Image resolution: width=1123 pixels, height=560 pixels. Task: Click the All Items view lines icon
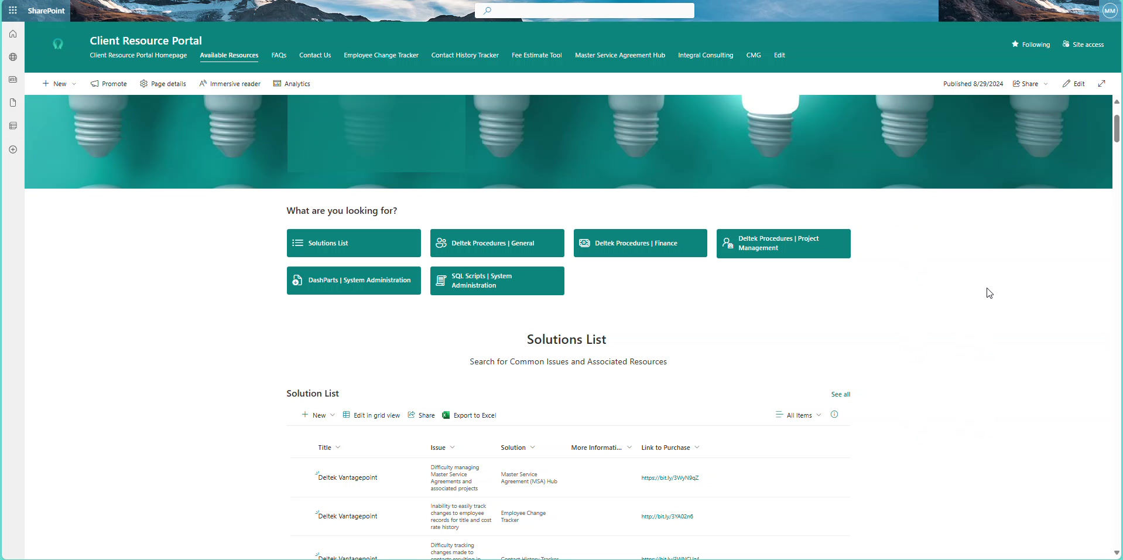(779, 415)
